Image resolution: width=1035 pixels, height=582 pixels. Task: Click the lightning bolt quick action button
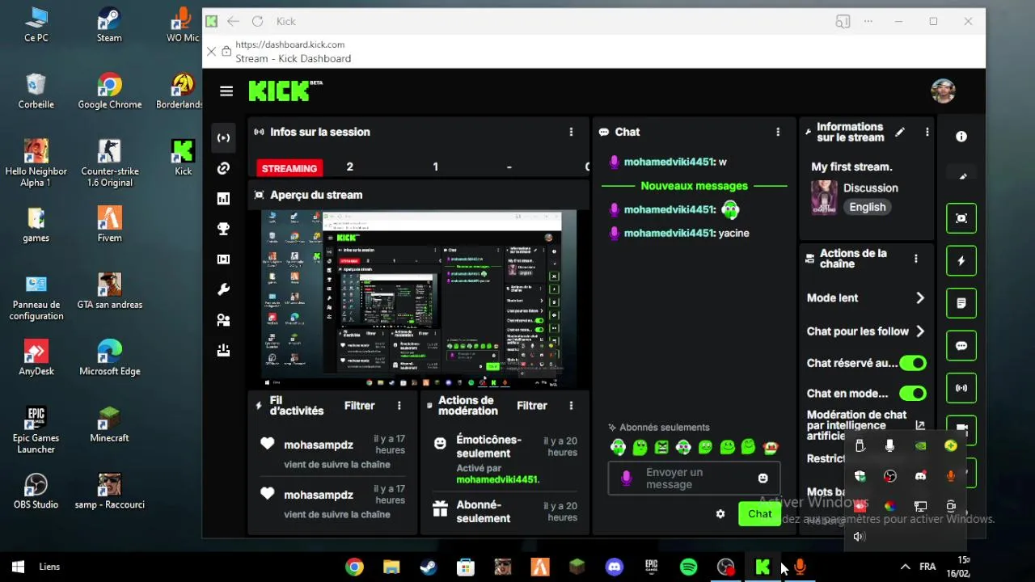(961, 261)
